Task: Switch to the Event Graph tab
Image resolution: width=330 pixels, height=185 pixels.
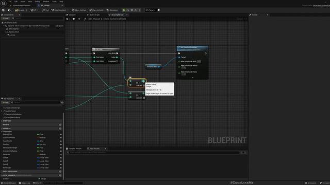Action: (x=94, y=15)
